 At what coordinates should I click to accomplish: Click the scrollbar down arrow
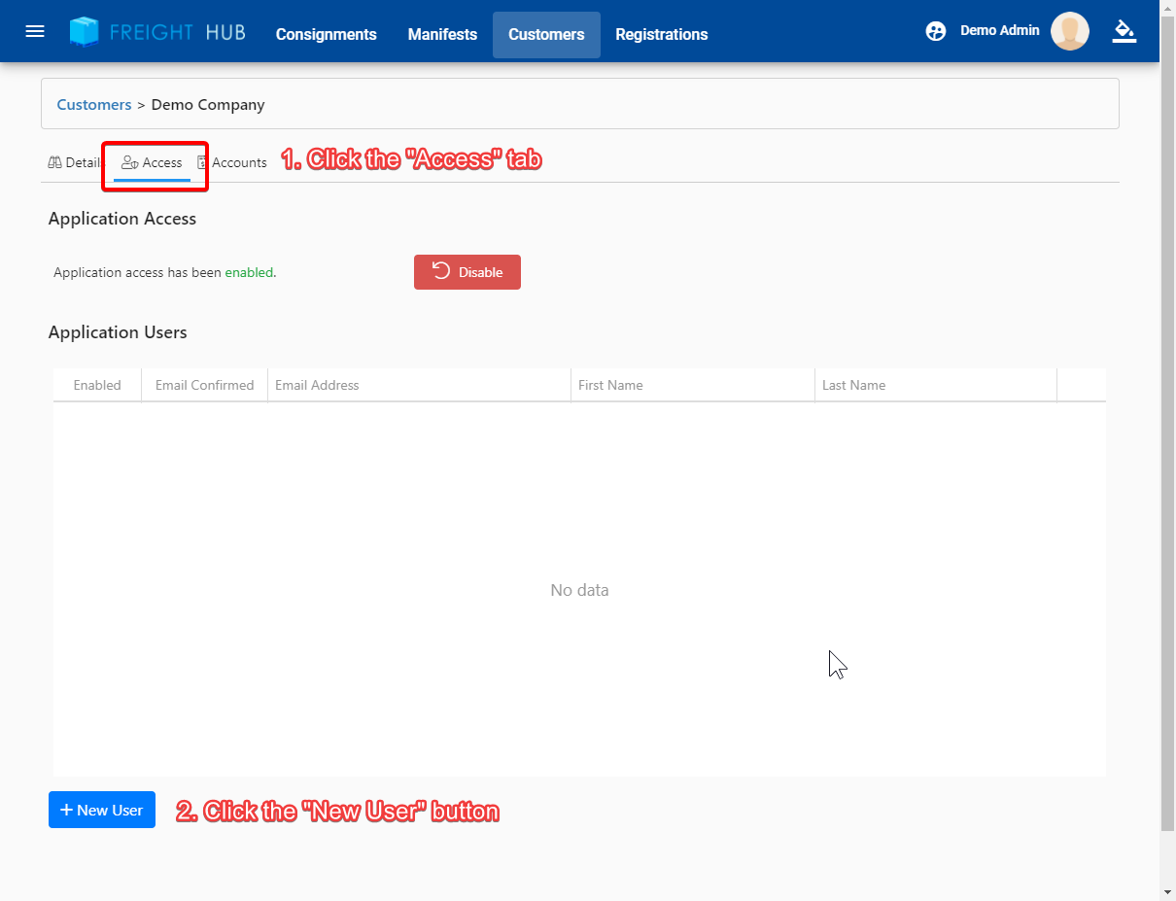(x=1167, y=891)
